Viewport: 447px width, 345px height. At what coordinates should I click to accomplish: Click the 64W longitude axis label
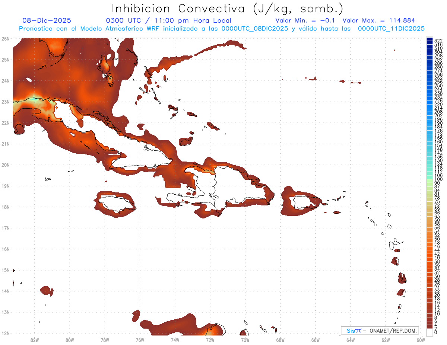[350, 340]
